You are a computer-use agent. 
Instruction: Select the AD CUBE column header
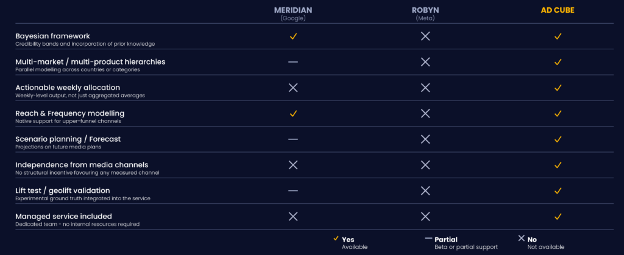click(558, 10)
